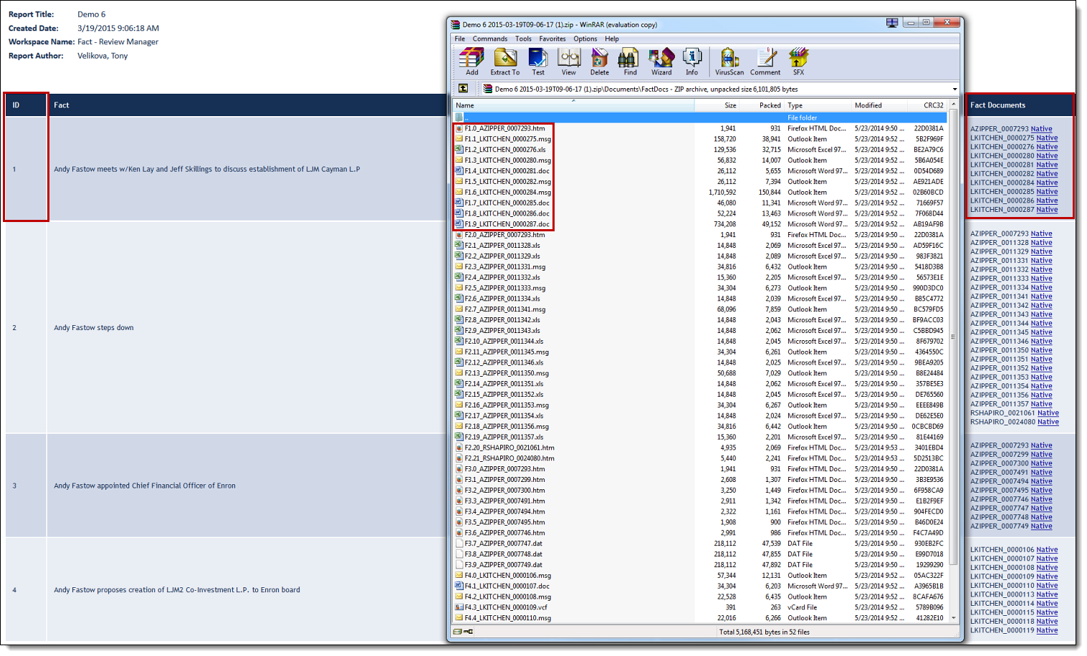Viewport: 1087px width, 656px height.
Task: Launch the Wizard tool
Action: [x=661, y=61]
